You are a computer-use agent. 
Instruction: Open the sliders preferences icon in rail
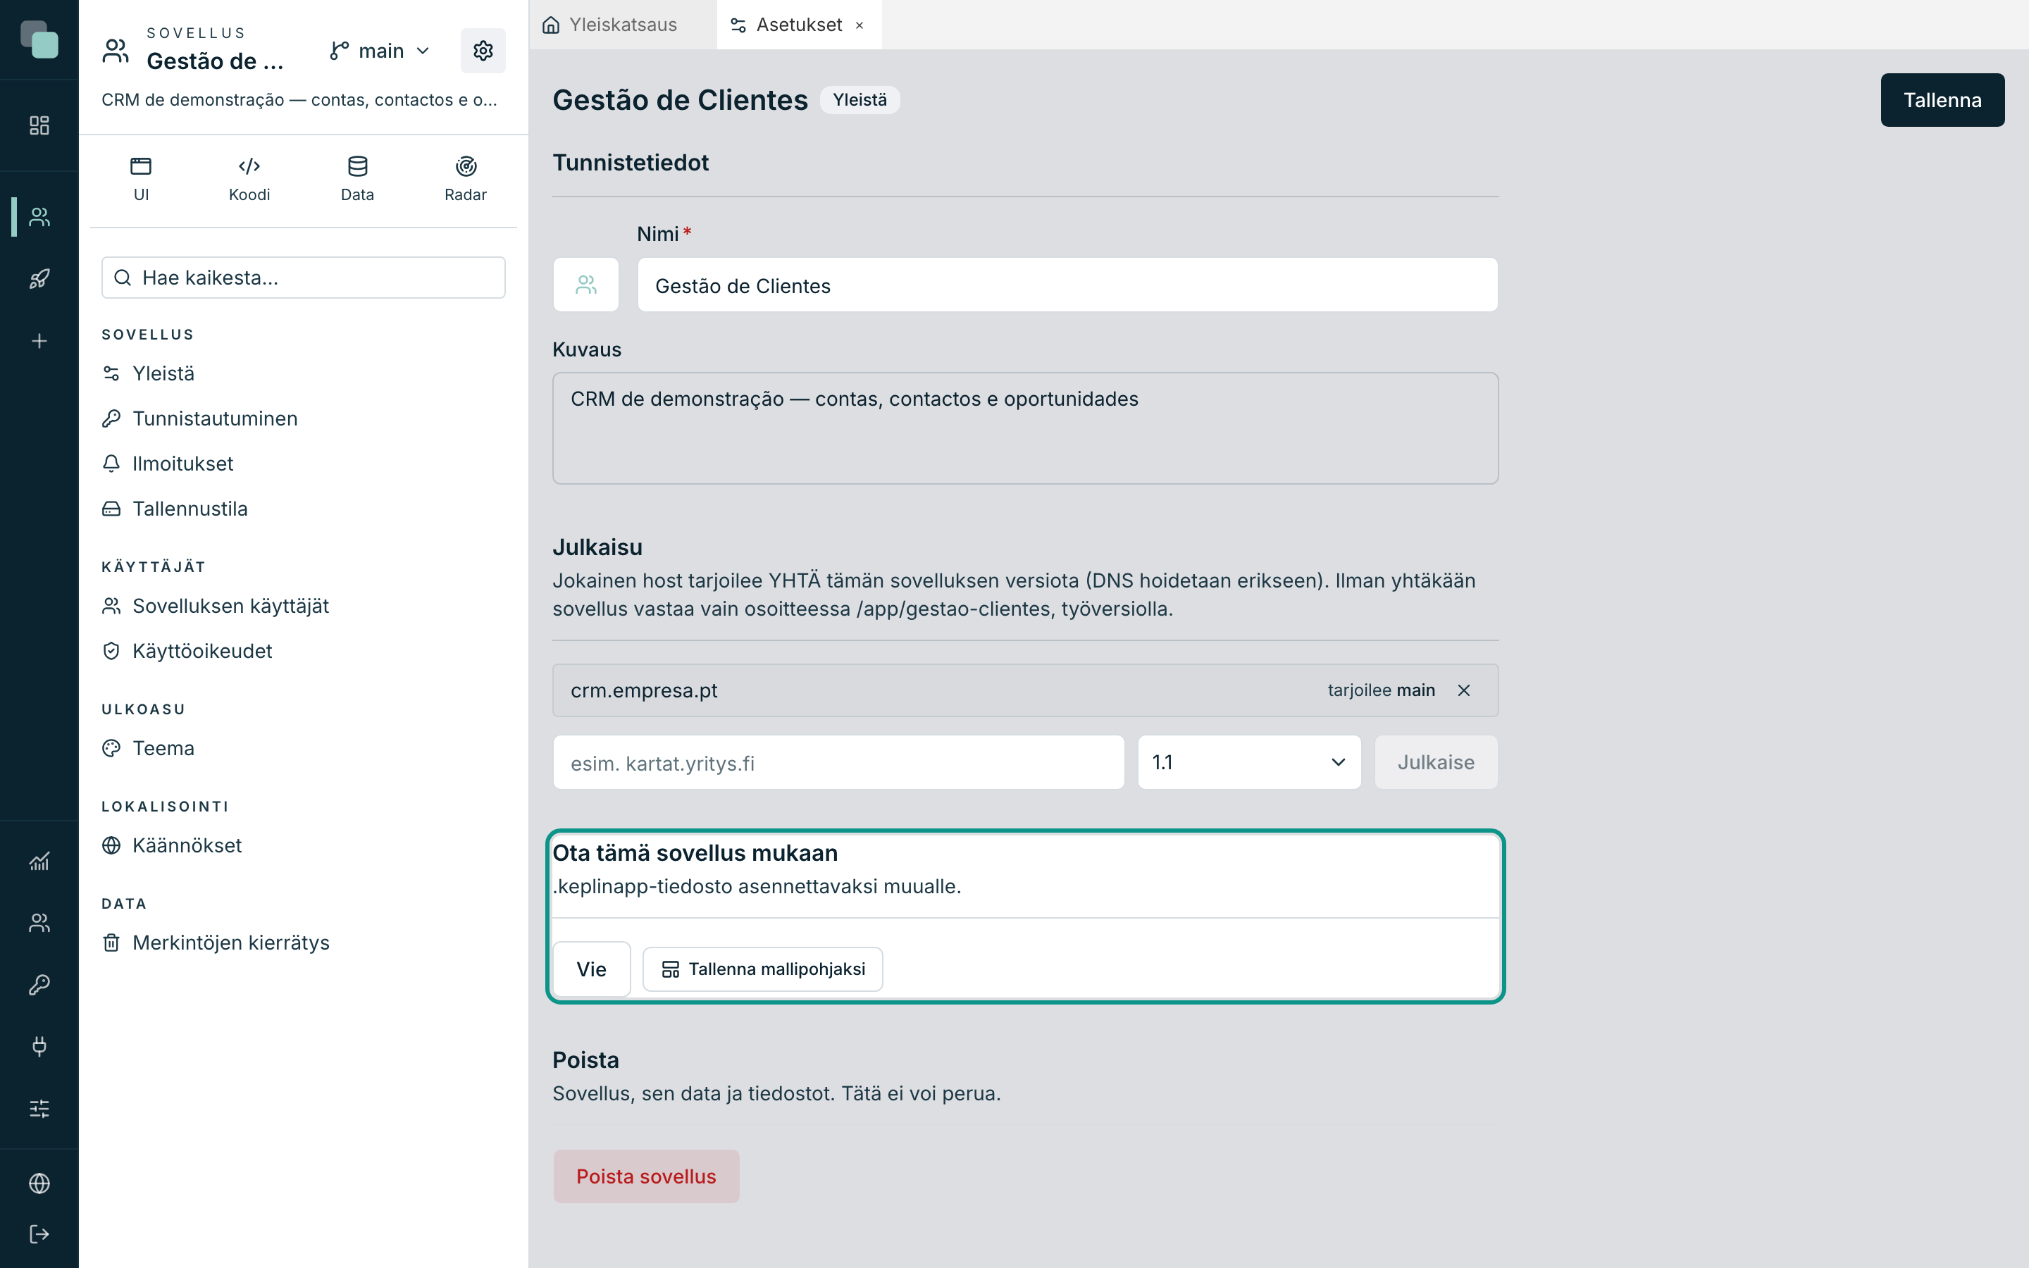click(39, 1108)
